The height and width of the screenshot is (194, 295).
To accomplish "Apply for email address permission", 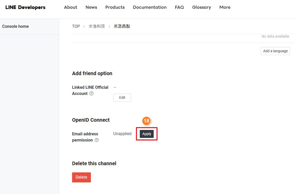I will [x=147, y=134].
